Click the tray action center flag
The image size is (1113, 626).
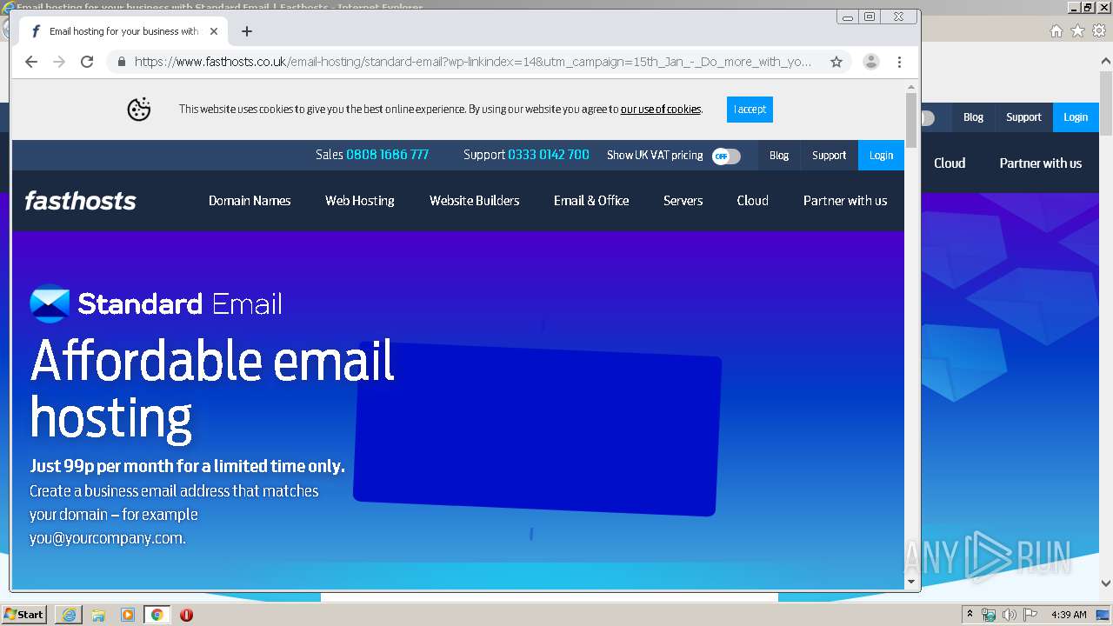point(1030,615)
